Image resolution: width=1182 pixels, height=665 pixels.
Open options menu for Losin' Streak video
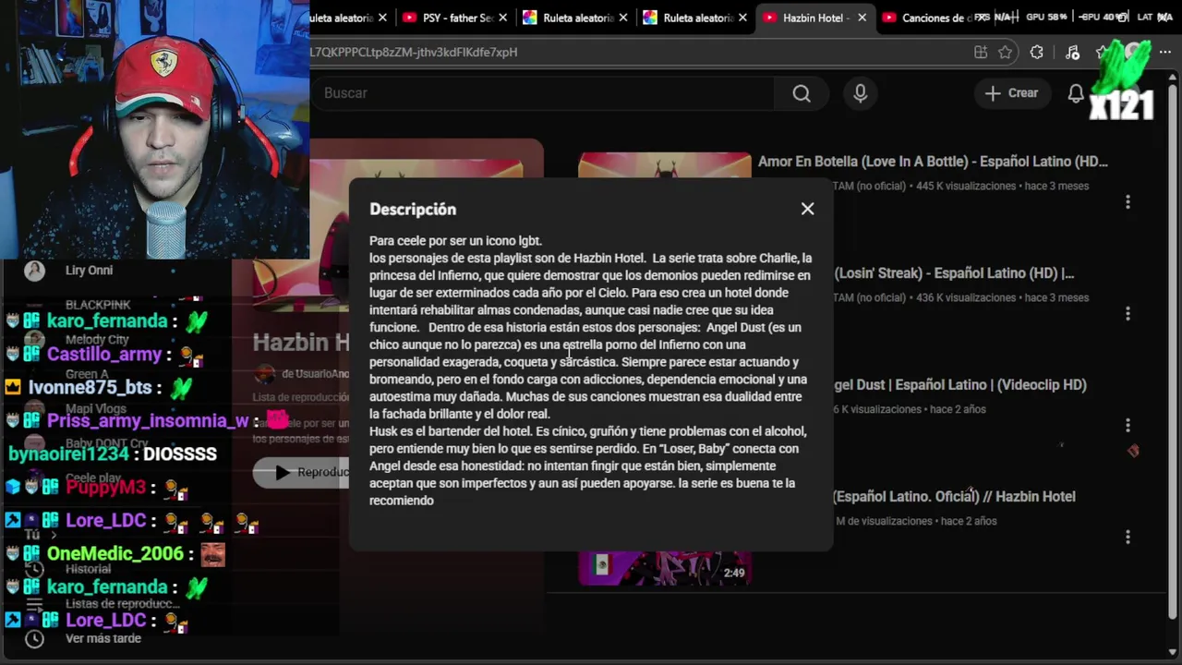point(1128,314)
